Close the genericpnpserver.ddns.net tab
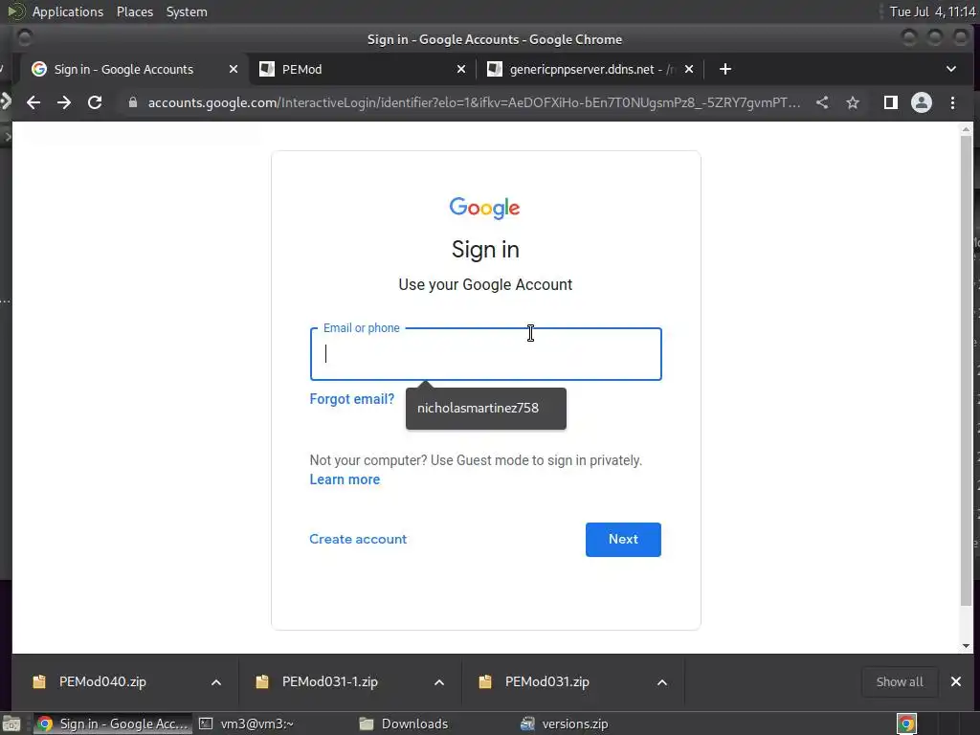The height and width of the screenshot is (735, 980). click(689, 69)
